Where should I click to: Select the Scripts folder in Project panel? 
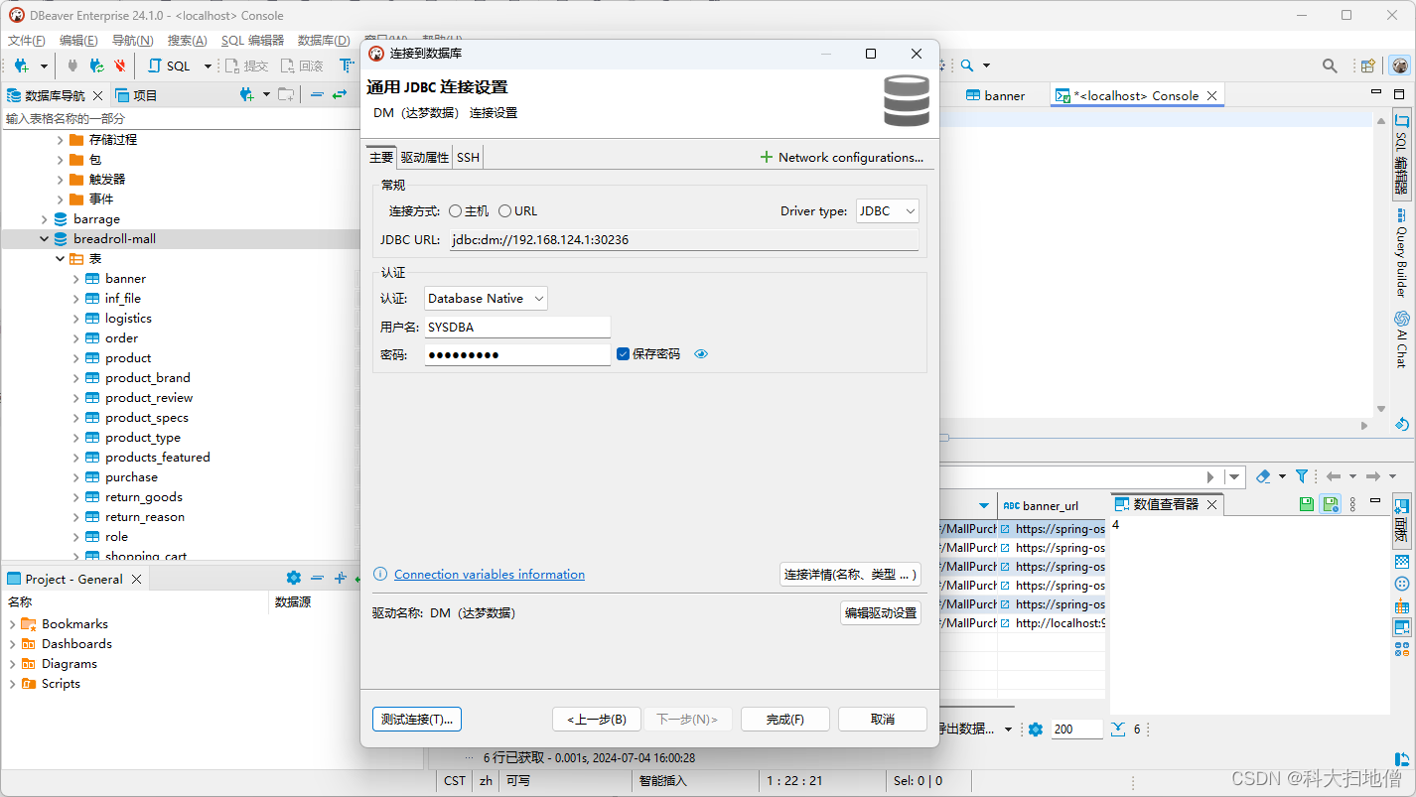coord(61,684)
